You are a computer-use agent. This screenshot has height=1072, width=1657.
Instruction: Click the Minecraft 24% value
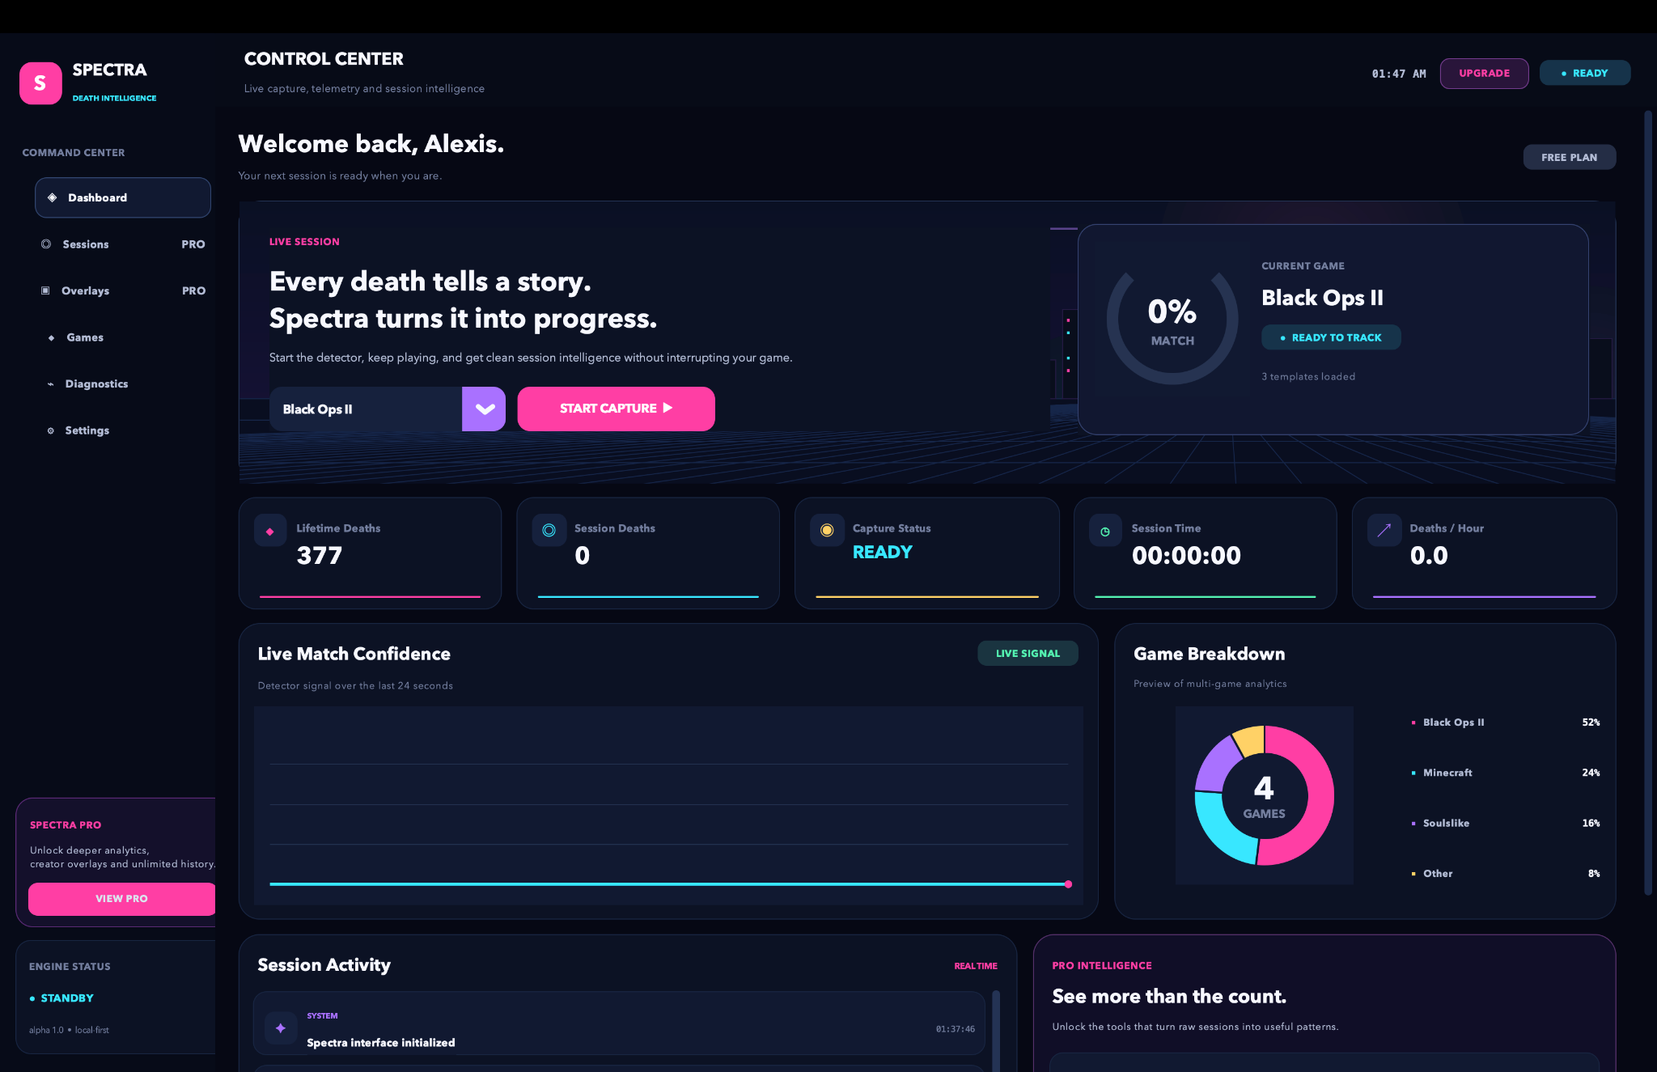pyautogui.click(x=1591, y=773)
